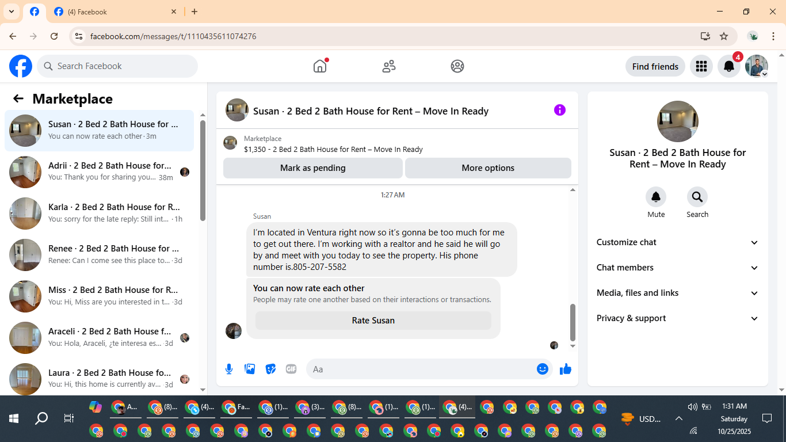Click the chat messages scrollbar thumb
This screenshot has height=442, width=786.
pyautogui.click(x=573, y=322)
